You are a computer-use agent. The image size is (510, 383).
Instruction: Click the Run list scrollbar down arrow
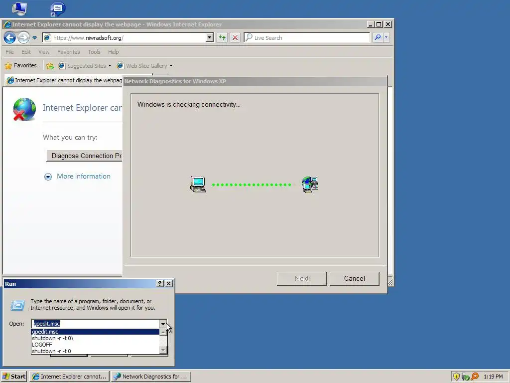tap(163, 351)
